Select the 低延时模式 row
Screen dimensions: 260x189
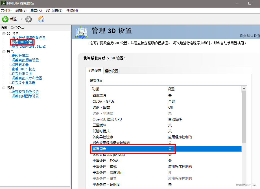point(166,131)
